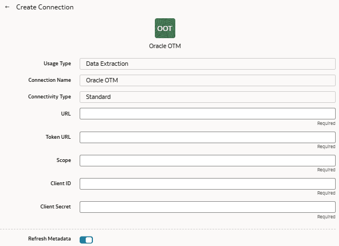Go back using the arrow beside Create Connection

7,7
